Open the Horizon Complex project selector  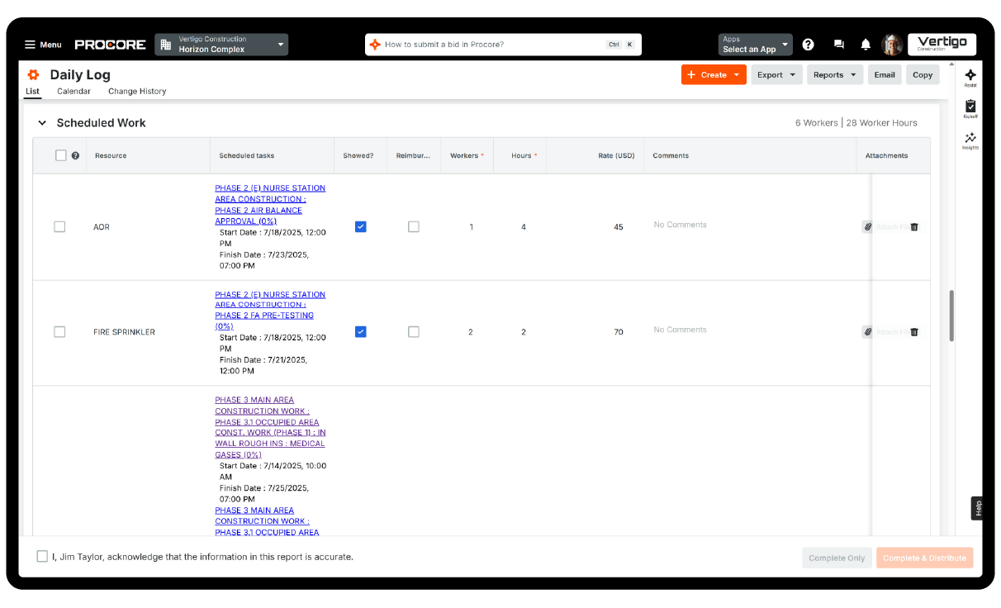(221, 45)
